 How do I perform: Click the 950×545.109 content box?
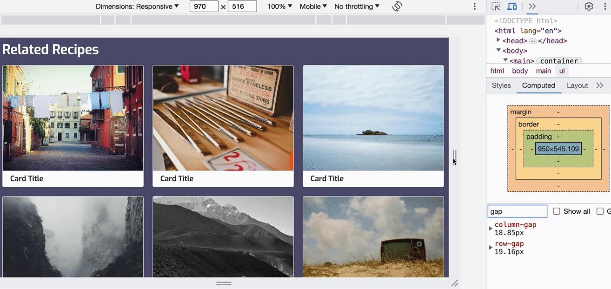558,149
